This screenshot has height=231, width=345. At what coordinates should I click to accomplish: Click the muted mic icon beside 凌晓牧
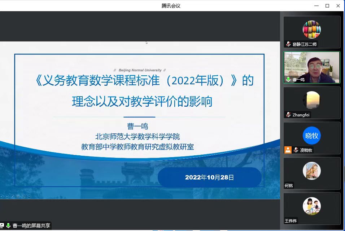[x=296, y=150]
